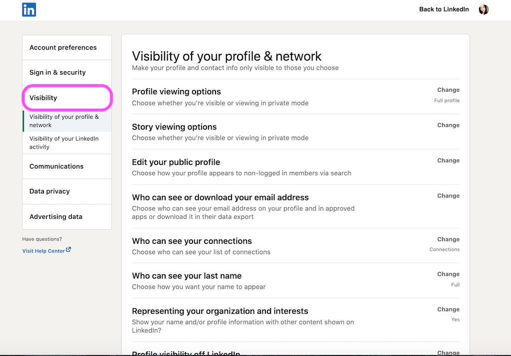Click Who can see your last name heading
Image resolution: width=511 pixels, height=356 pixels.
point(187,276)
